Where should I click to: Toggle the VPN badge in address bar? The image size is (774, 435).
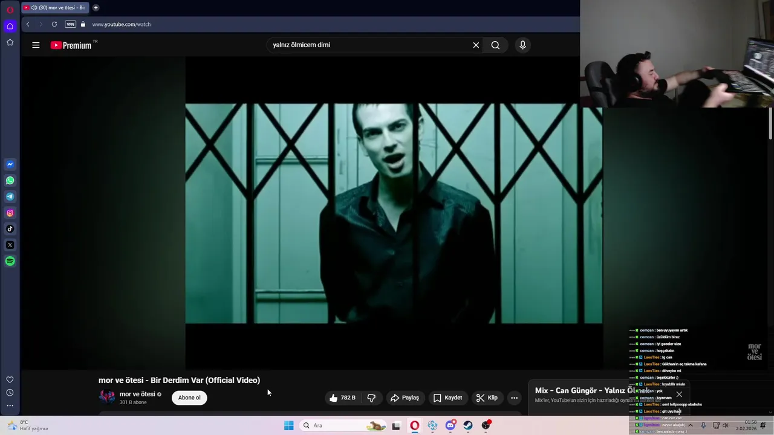pos(71,24)
